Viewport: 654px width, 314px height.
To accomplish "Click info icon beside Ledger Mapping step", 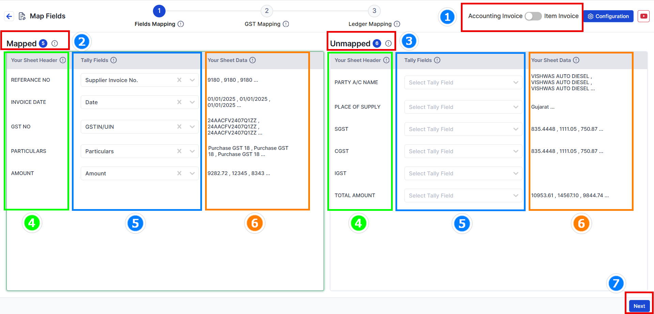I will 397,24.
